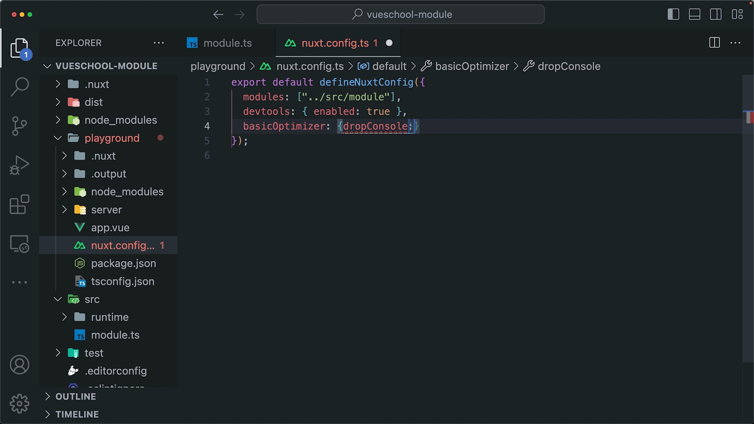Click the playground breadcrumb
Image resolution: width=754 pixels, height=424 pixels.
click(218, 66)
